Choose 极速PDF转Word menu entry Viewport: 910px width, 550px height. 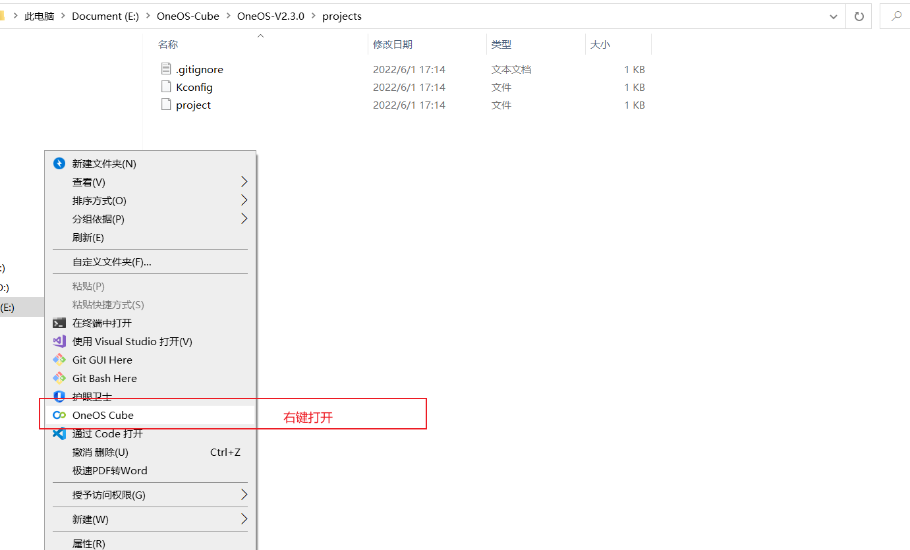pos(150,470)
